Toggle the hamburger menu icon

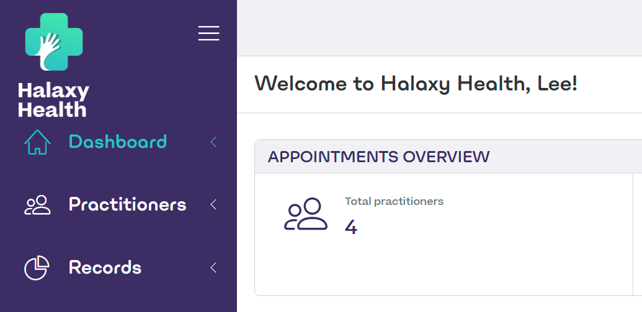209,33
